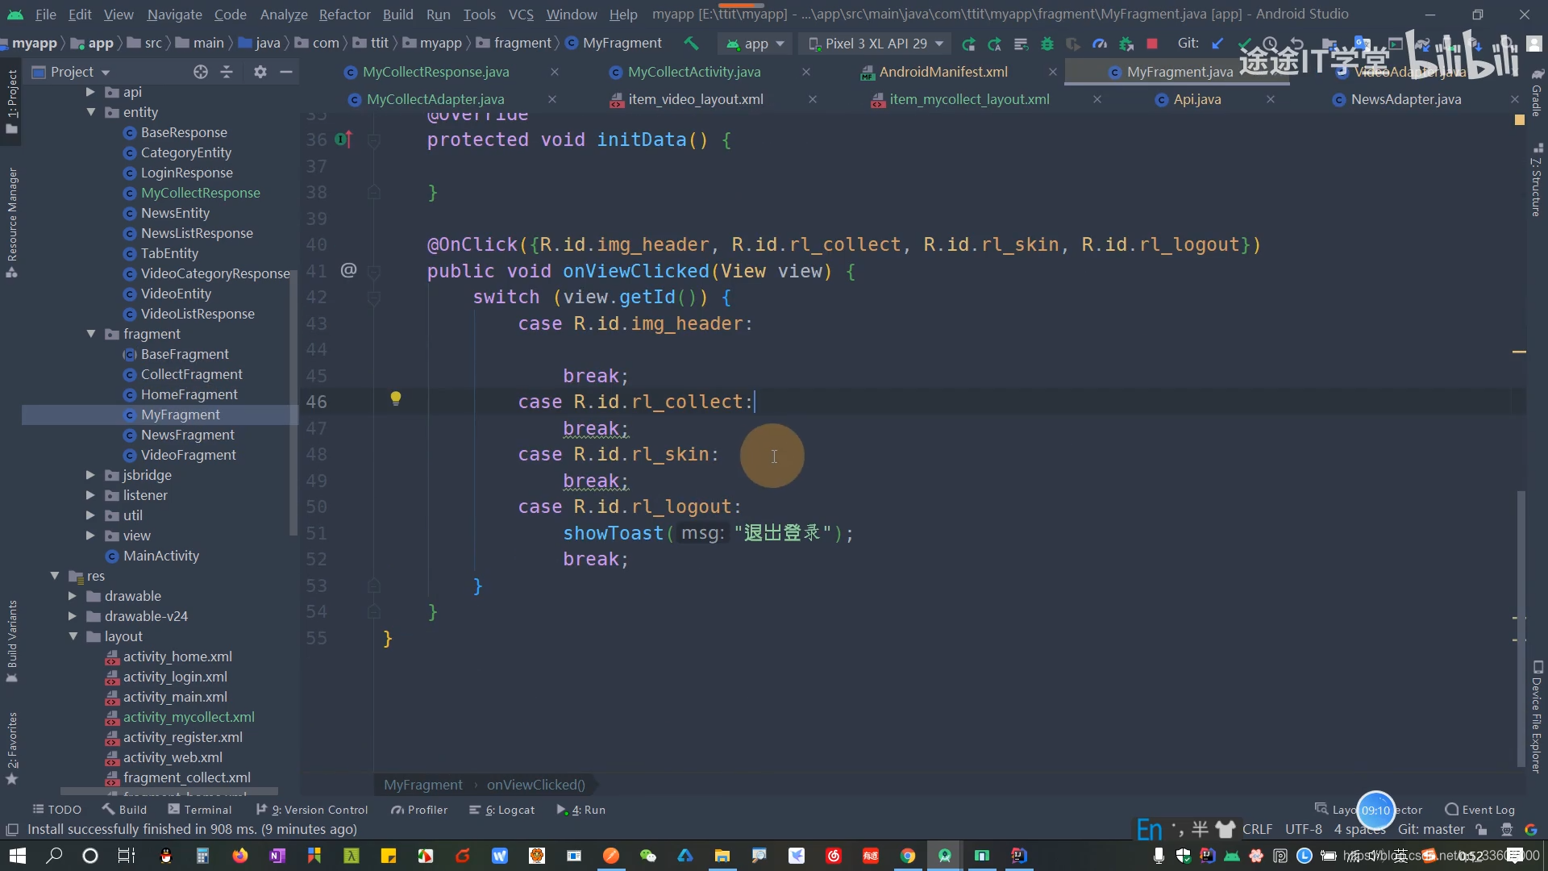The image size is (1548, 871).
Task: Open Project panel gear settings
Action: pyautogui.click(x=260, y=72)
